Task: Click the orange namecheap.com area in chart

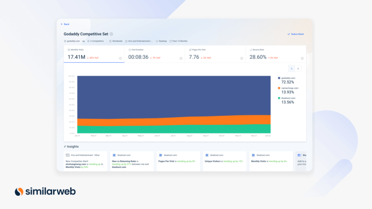Action: 174,121
